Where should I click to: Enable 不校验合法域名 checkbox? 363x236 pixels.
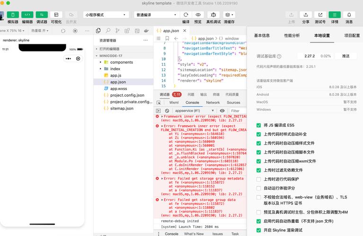click(258, 197)
